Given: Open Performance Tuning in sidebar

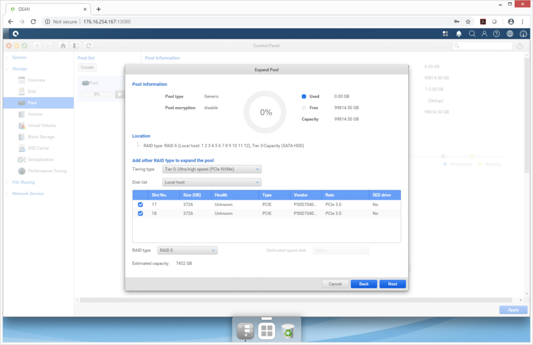Looking at the screenshot, I should 47,171.
